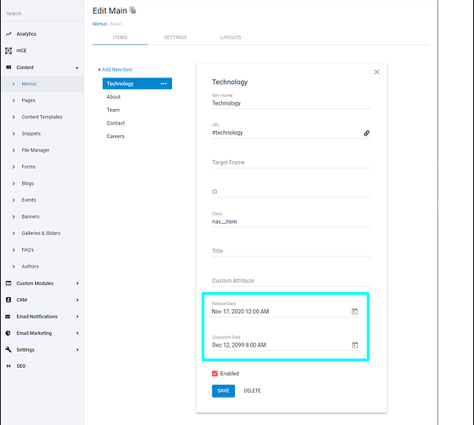Open the SEO sidebar section
This screenshot has width=474, height=425.
coord(21,366)
